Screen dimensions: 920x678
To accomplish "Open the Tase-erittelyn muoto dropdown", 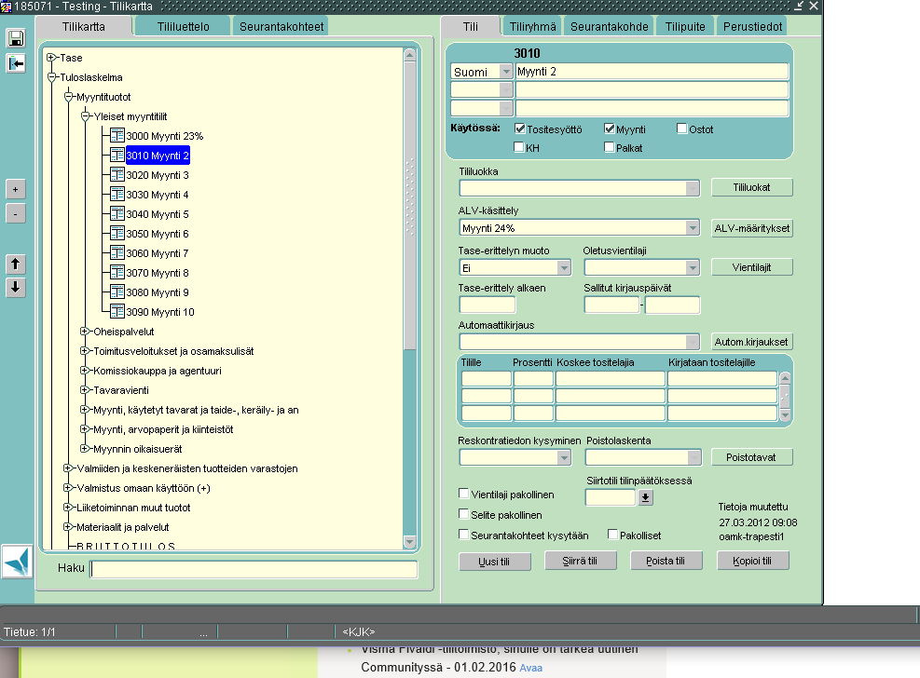I will point(564,268).
